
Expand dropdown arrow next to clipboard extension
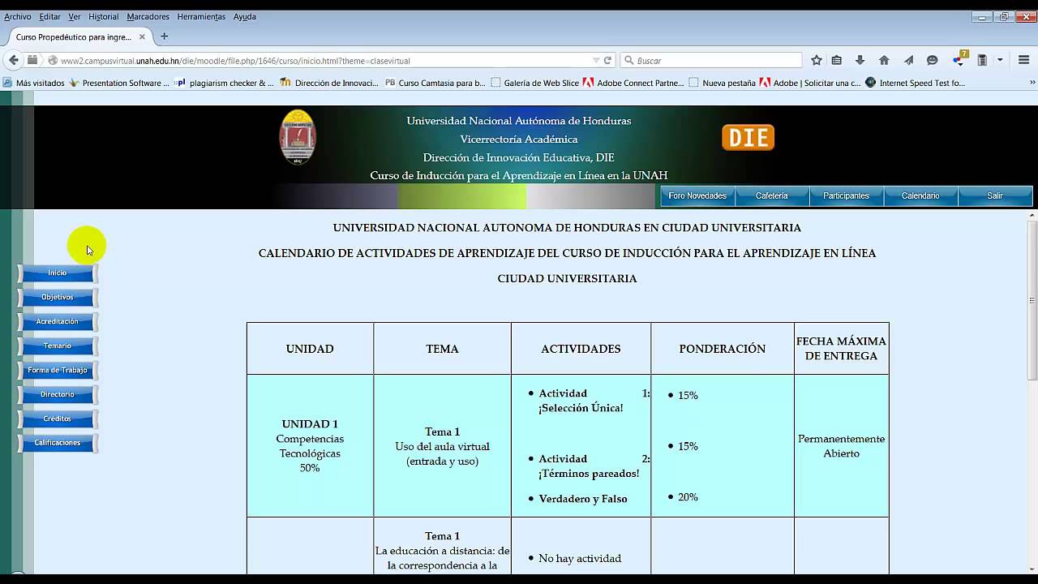click(x=1000, y=60)
